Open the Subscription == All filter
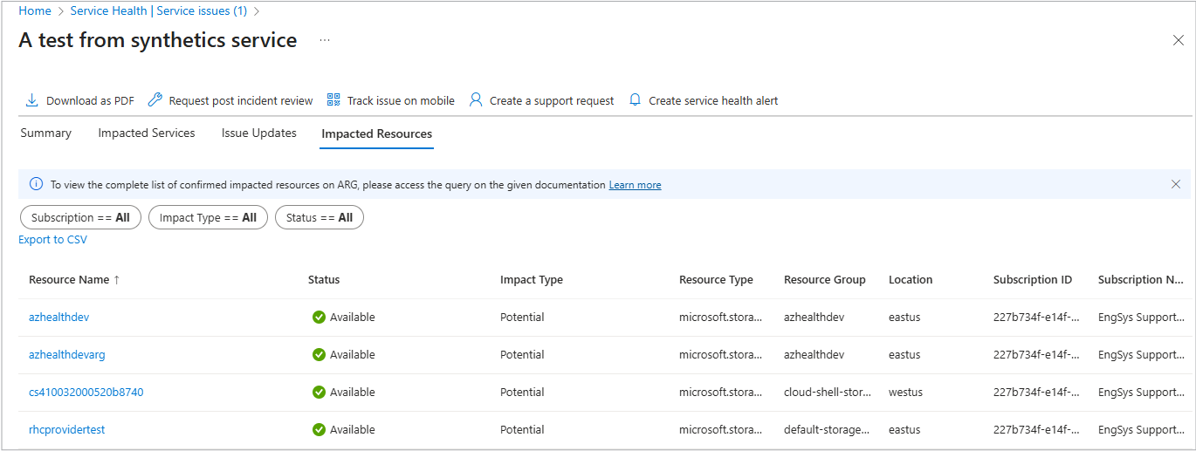The image size is (1196, 451). tap(79, 217)
